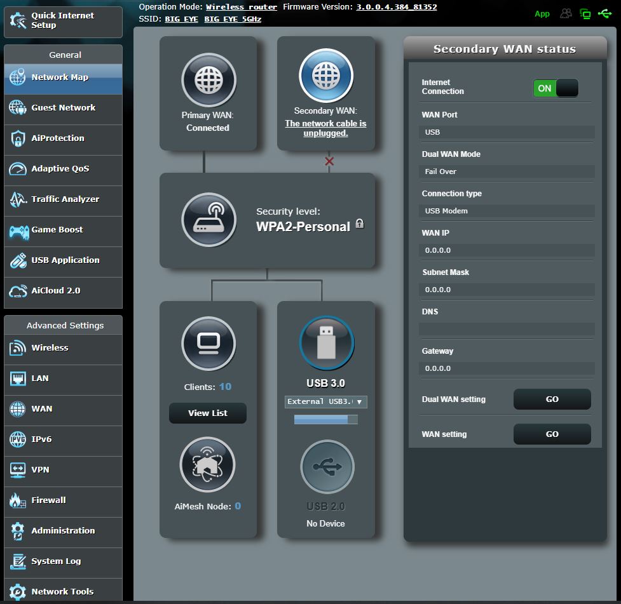The height and width of the screenshot is (604, 621).
Task: Click GO next to Dual WAN setting
Action: tap(552, 399)
